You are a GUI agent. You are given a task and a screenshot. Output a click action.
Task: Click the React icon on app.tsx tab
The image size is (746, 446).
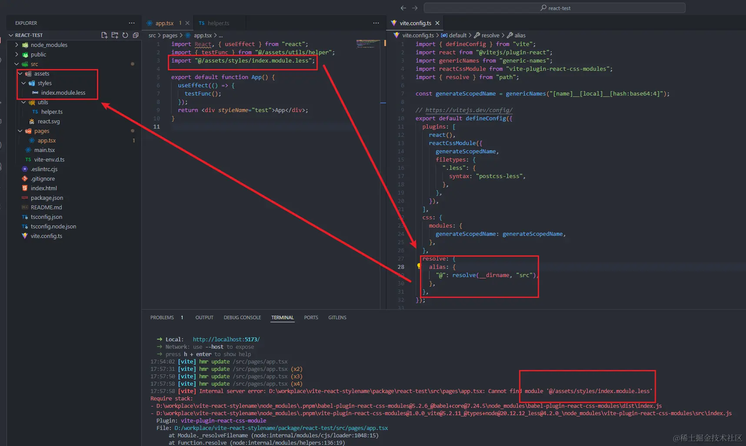150,23
